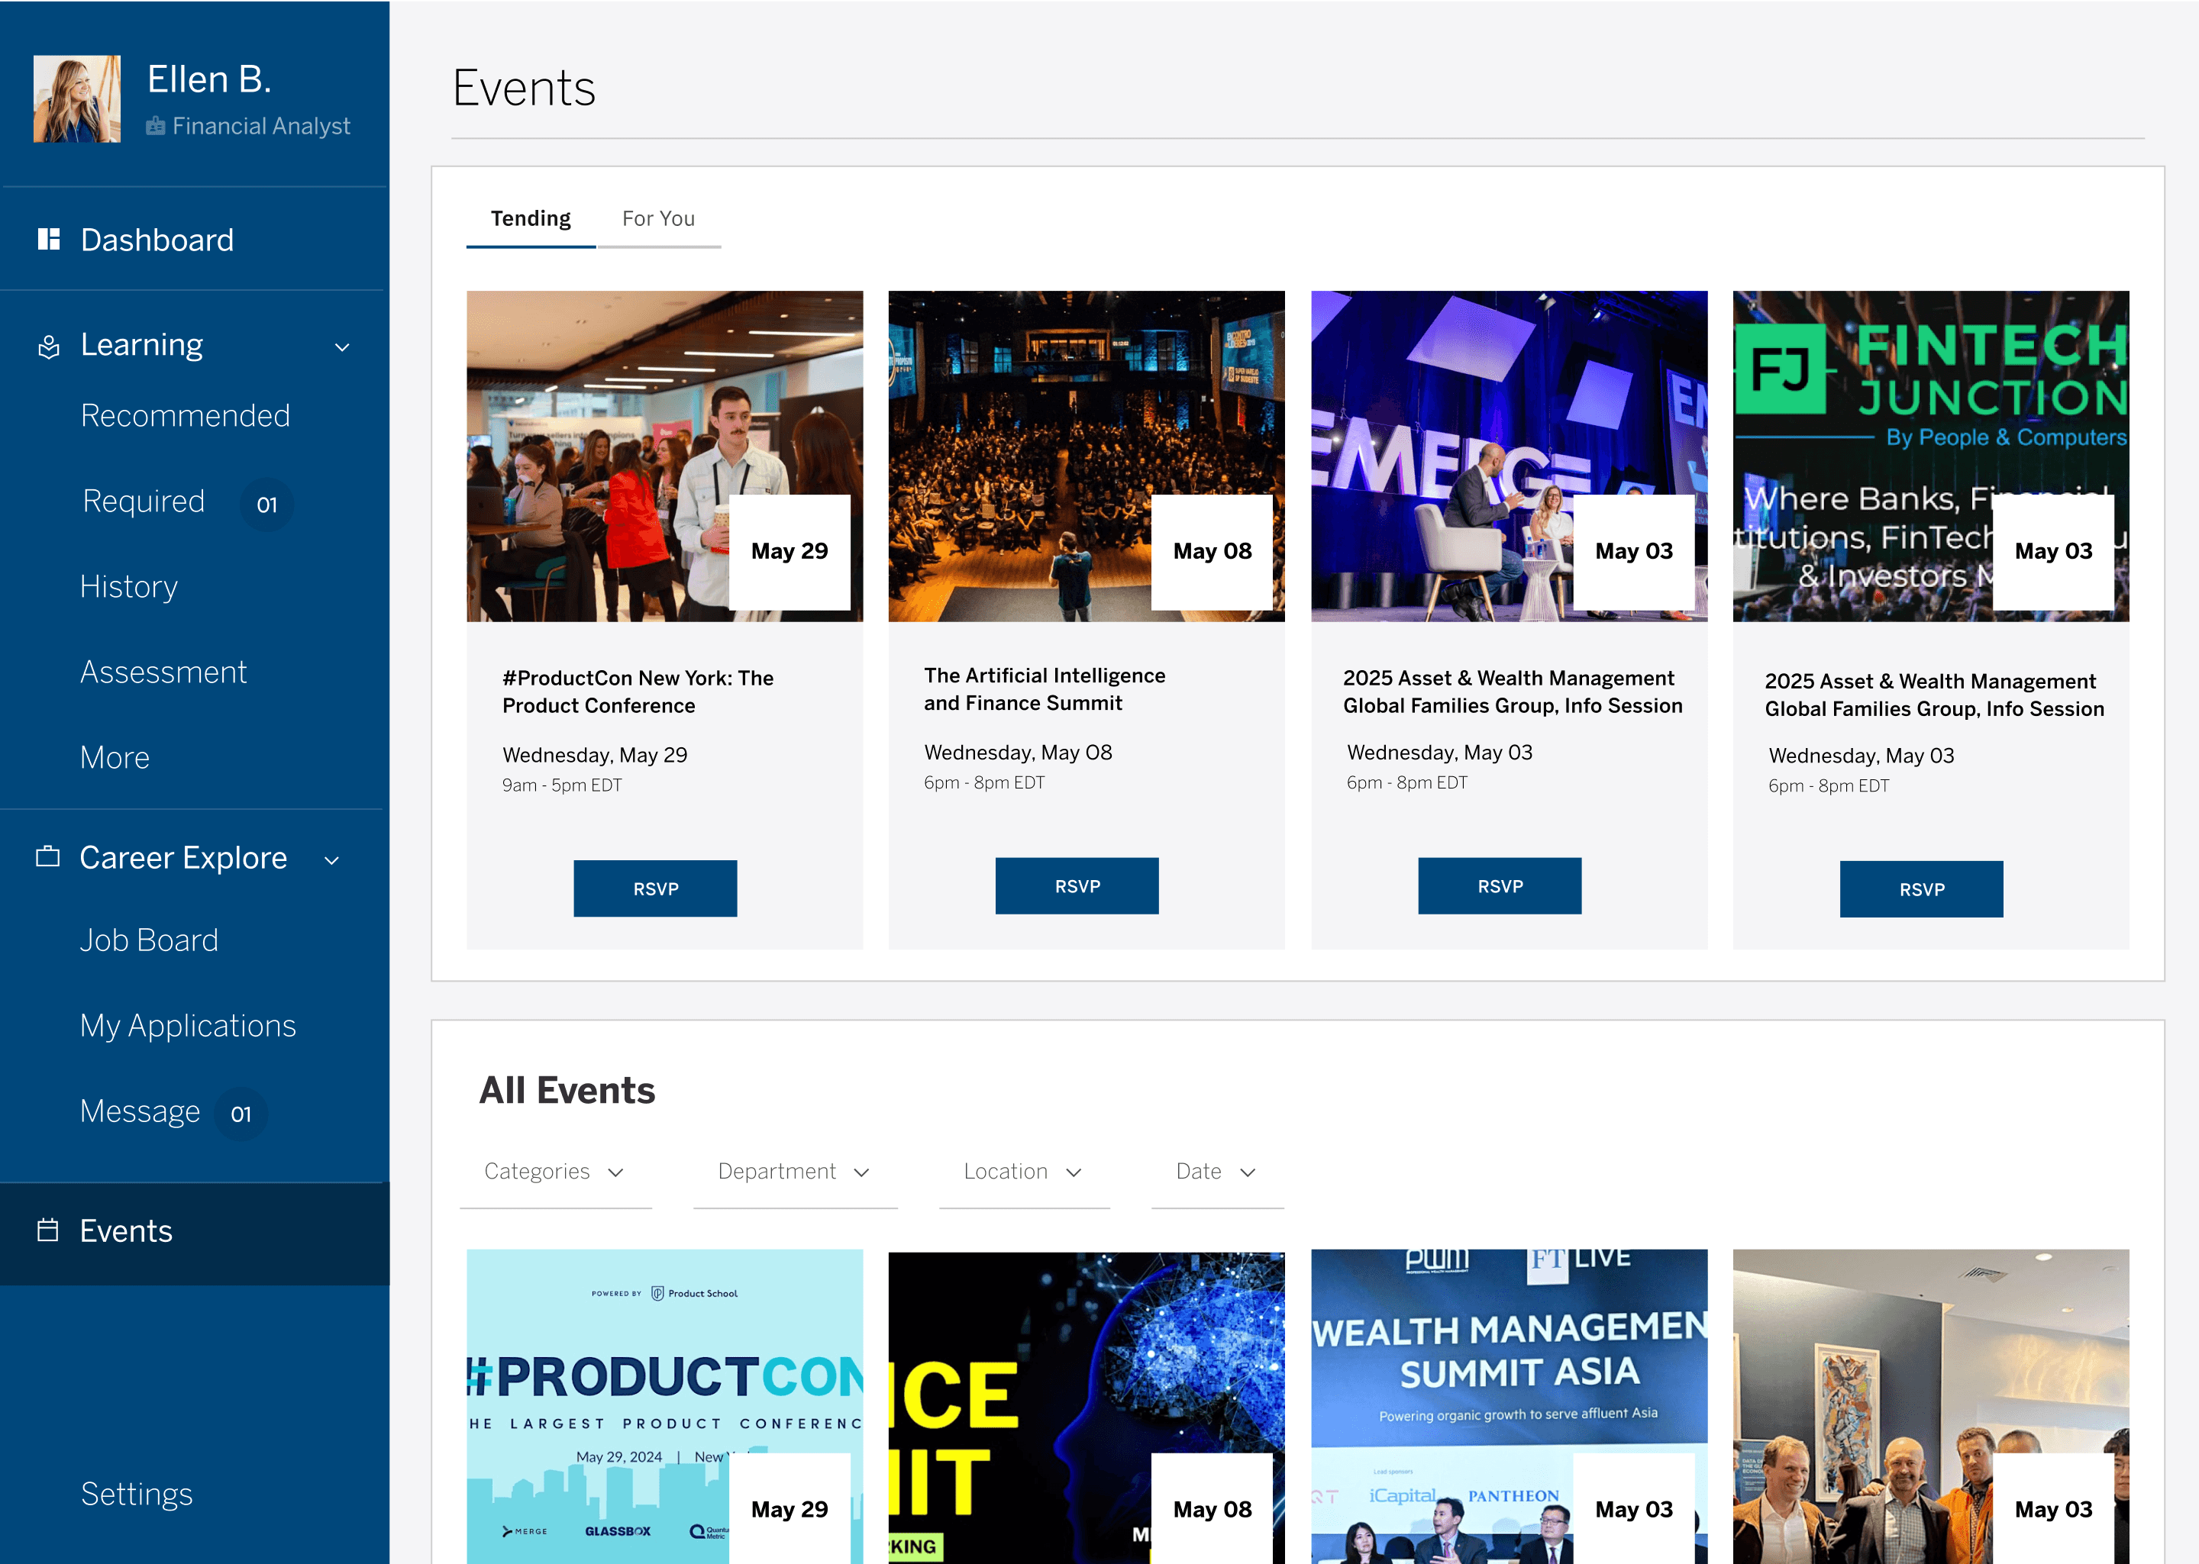Open the Job Board
Viewport: 2199px width, 1564px height.
pos(150,940)
